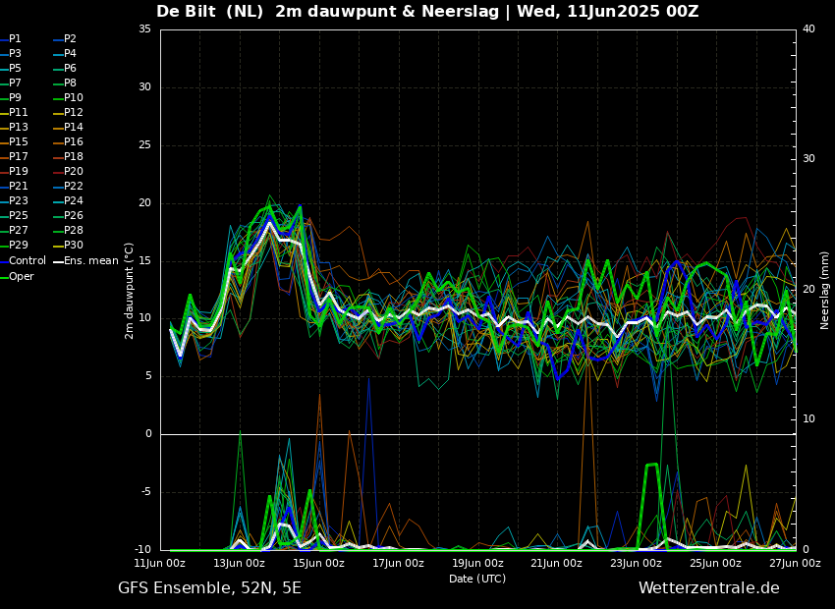
Task: Select the 13Jun 00z date marker
Action: tap(240, 564)
